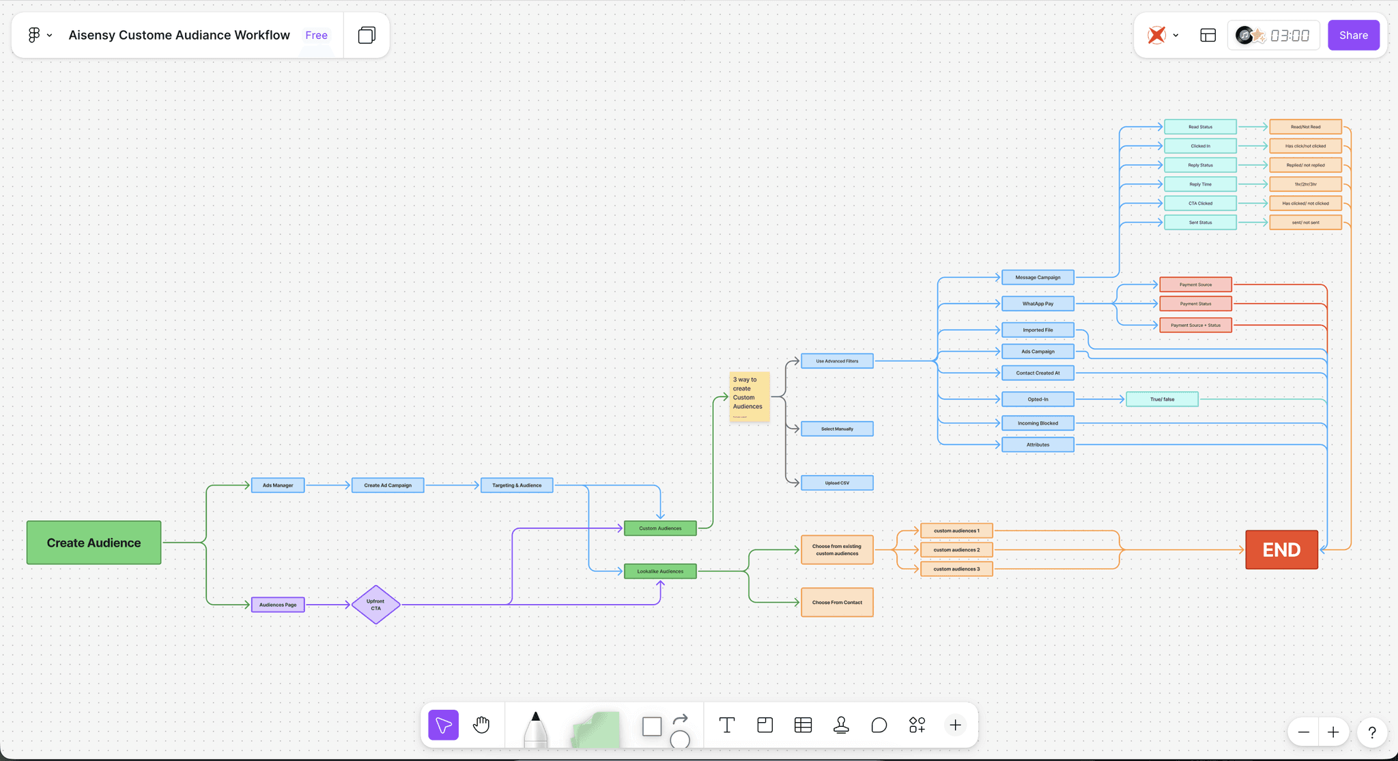Choose the Section tool
The image size is (1398, 761).
tap(765, 725)
